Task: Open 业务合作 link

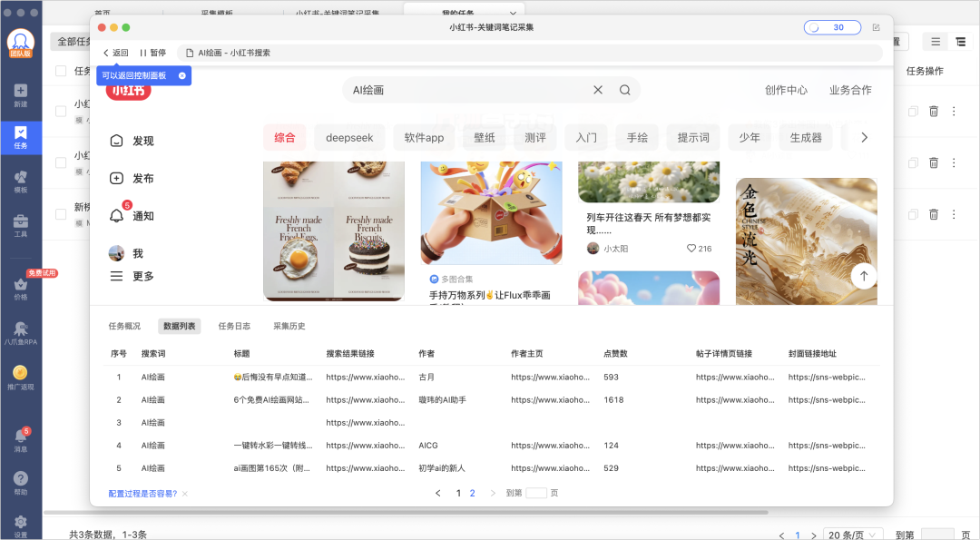Action: 850,90
